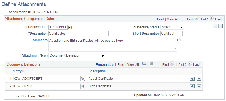Click the SAMPLE last updated user value
226x101 pixels.
[x=44, y=96]
